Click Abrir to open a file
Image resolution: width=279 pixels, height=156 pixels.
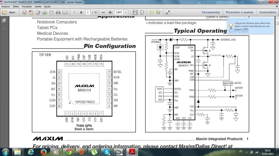pyautogui.click(x=9, y=13)
